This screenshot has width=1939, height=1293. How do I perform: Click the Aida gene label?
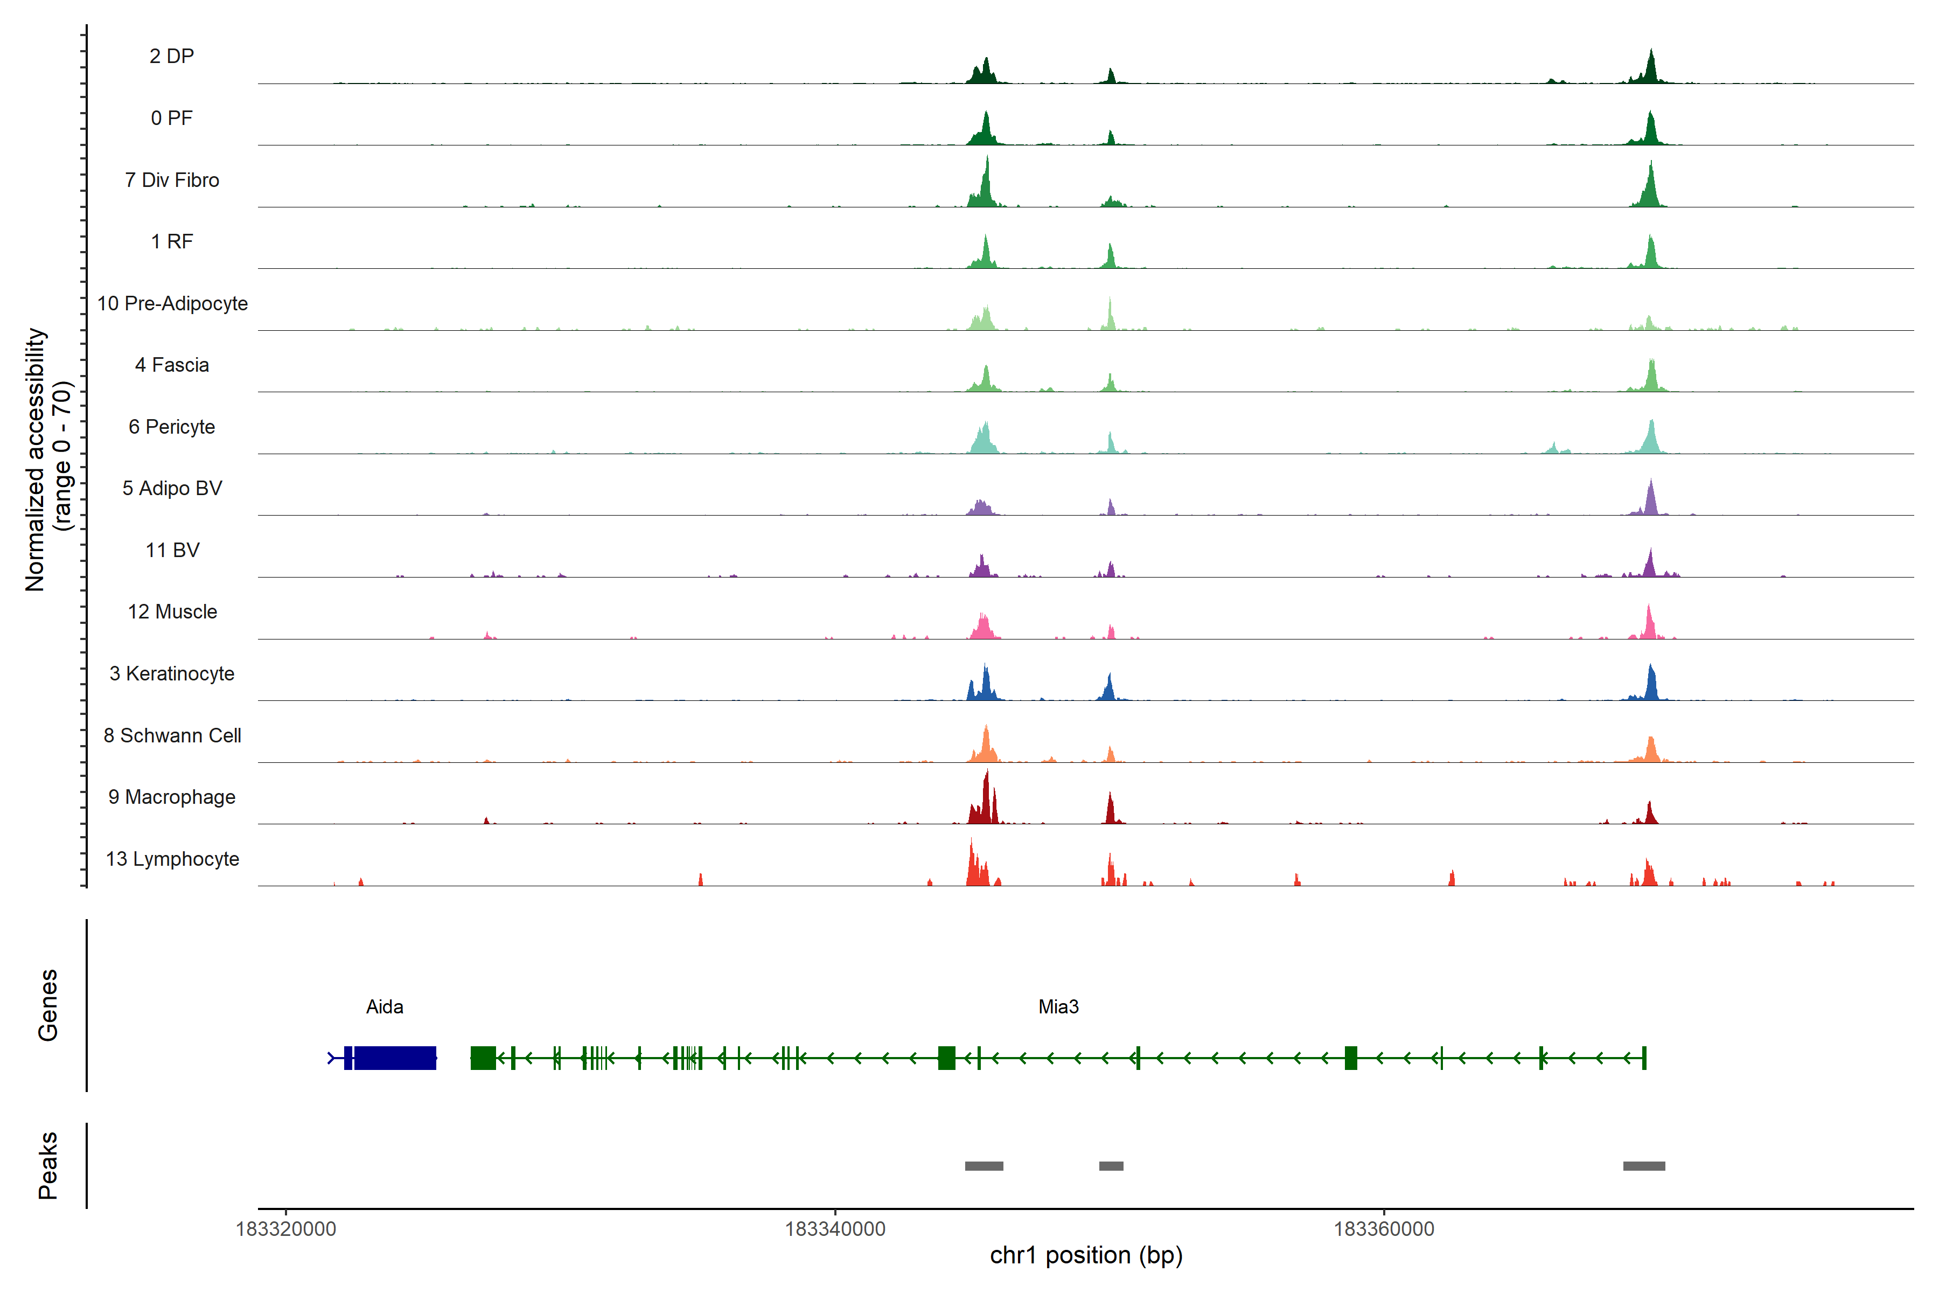[x=384, y=1007]
